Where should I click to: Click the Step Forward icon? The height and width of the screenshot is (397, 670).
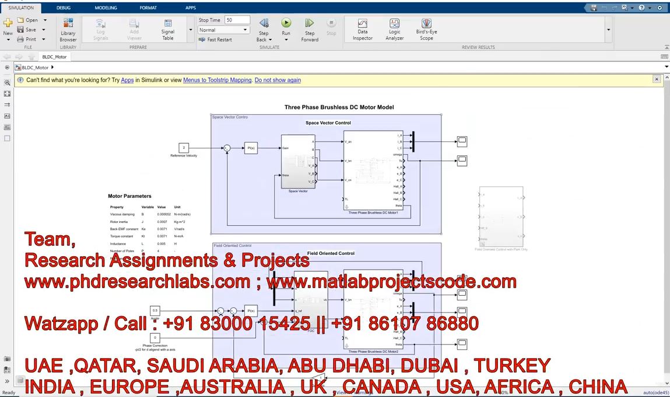pyautogui.click(x=310, y=23)
